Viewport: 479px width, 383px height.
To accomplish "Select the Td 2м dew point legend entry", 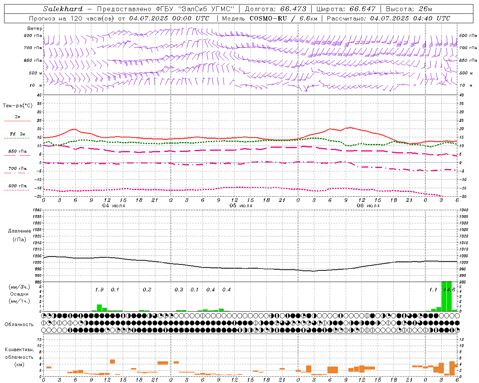I will 17,134.
